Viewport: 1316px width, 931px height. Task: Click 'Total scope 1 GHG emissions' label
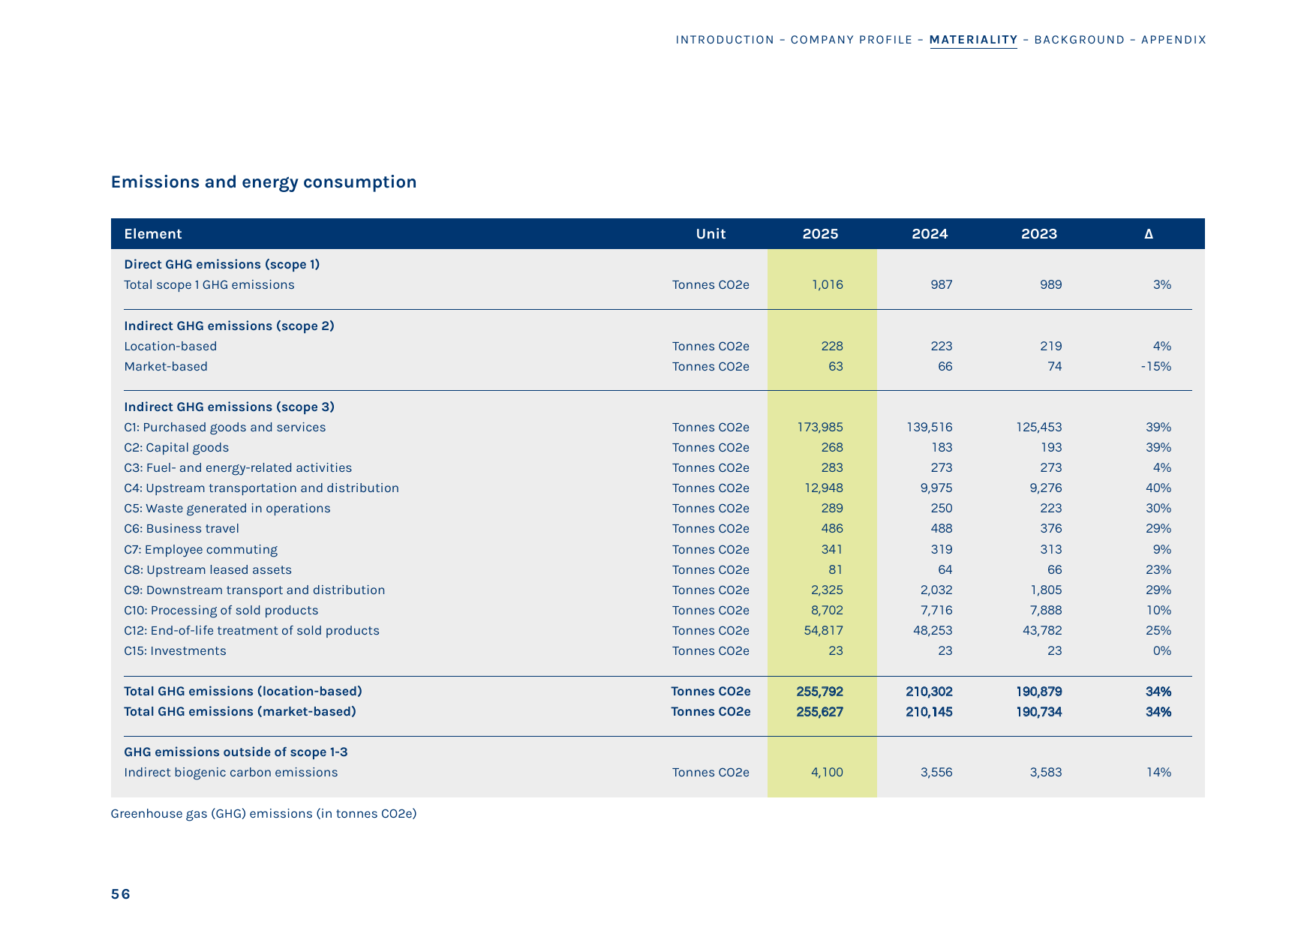click(x=209, y=285)
